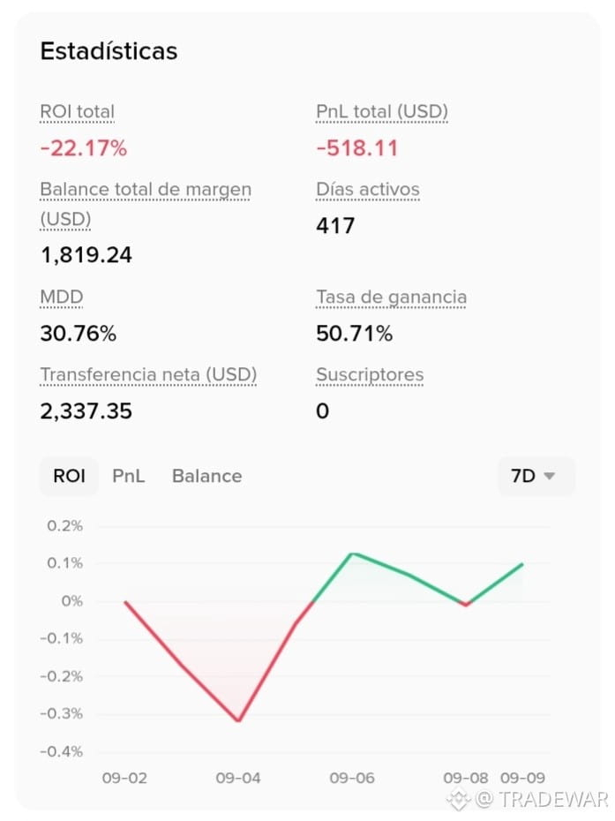Click the chart dip point at 09-08

[466, 605]
